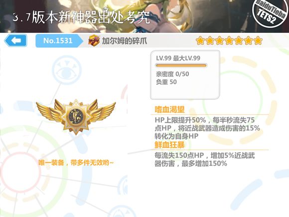Image resolution: width=289 pixels, height=217 pixels.
Task: Click the 负重 50 weight stat
Action: 166,82
